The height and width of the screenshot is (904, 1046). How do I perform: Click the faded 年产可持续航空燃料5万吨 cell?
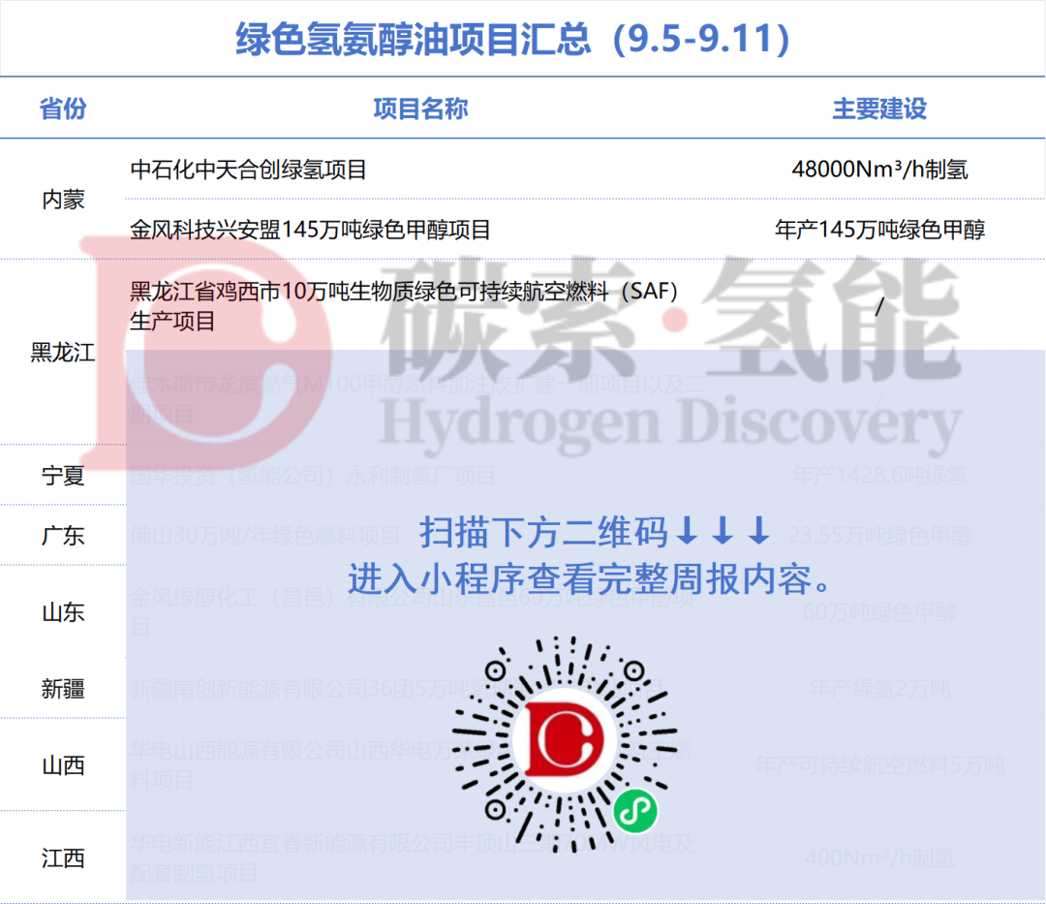coord(879,765)
